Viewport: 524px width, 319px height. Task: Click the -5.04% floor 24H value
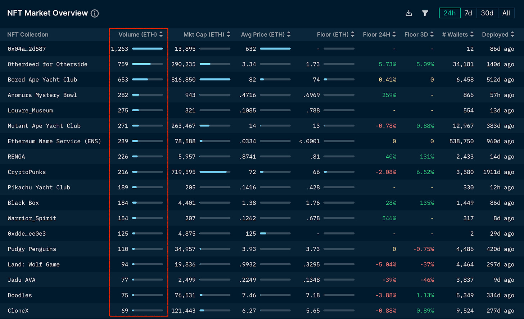(386, 265)
